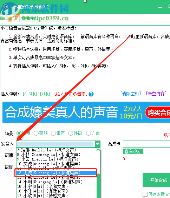The image size is (170, 198).
Task: Click [插入矫正多音字] link
Action: point(71,94)
